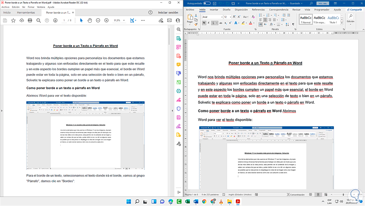The height and width of the screenshot is (206, 365).
Task: Open the text highlight color swatch
Action: pyautogui.click(x=243, y=23)
